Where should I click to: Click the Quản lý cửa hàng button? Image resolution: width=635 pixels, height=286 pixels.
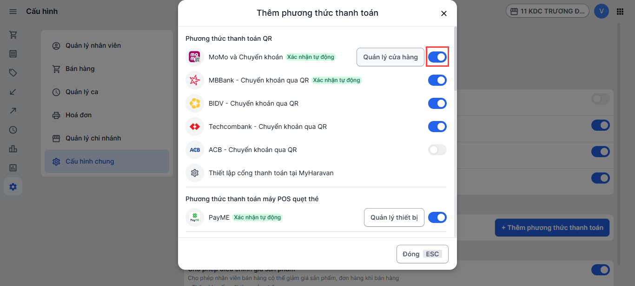point(390,57)
